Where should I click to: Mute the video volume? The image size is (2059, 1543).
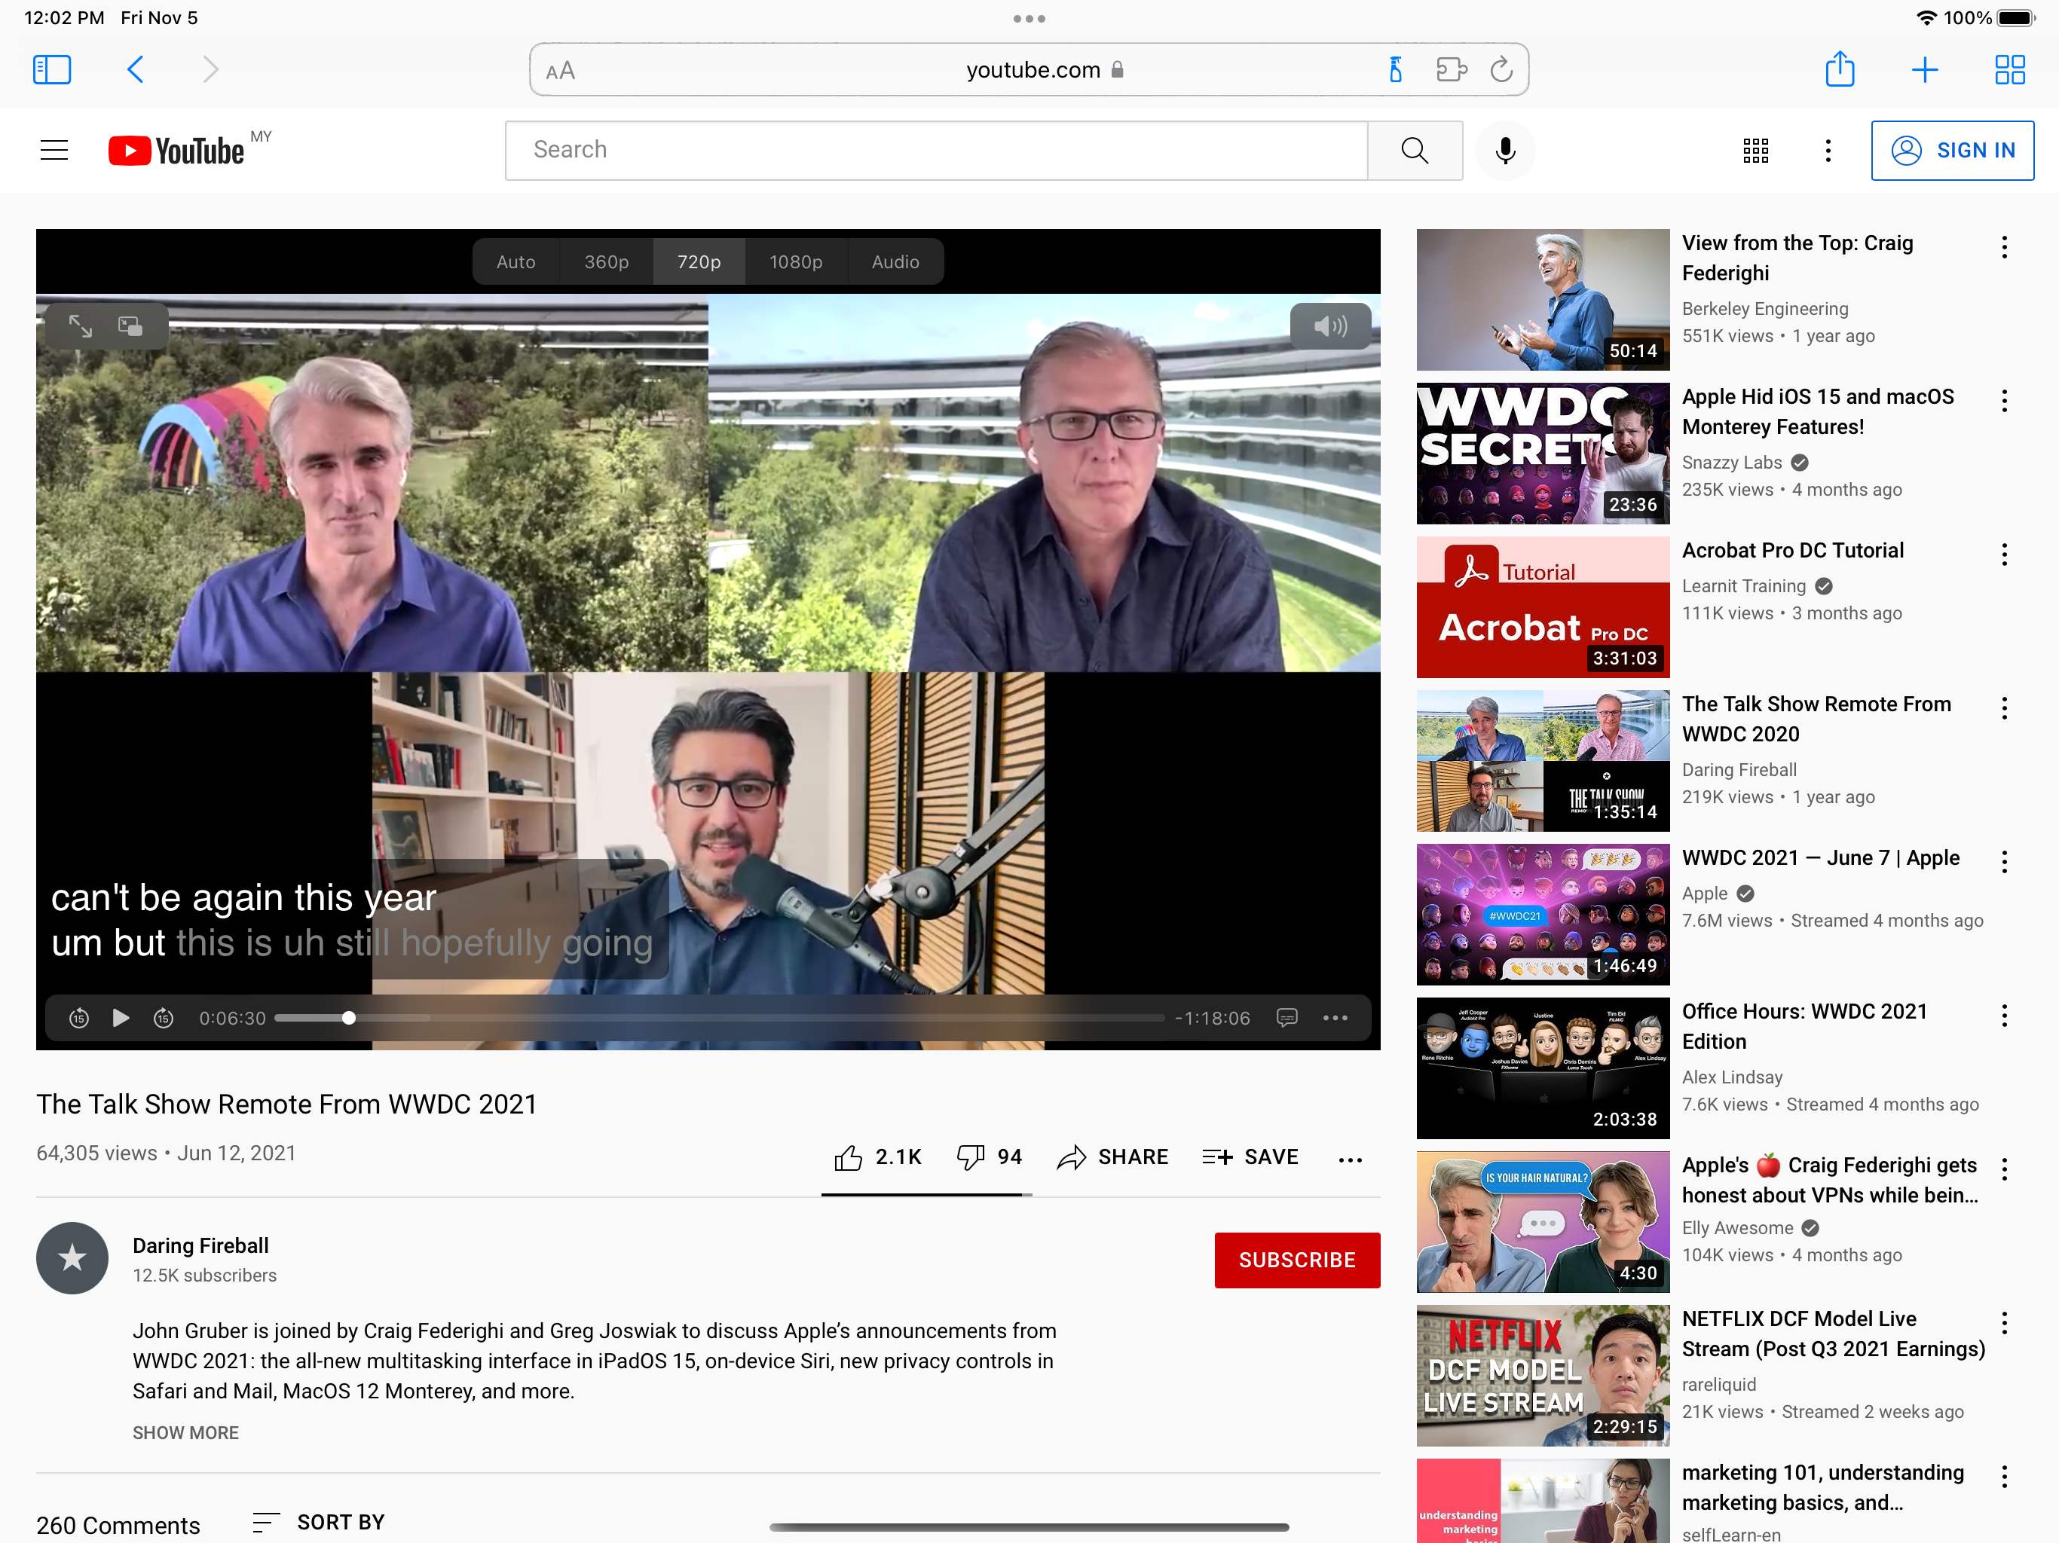pos(1330,325)
